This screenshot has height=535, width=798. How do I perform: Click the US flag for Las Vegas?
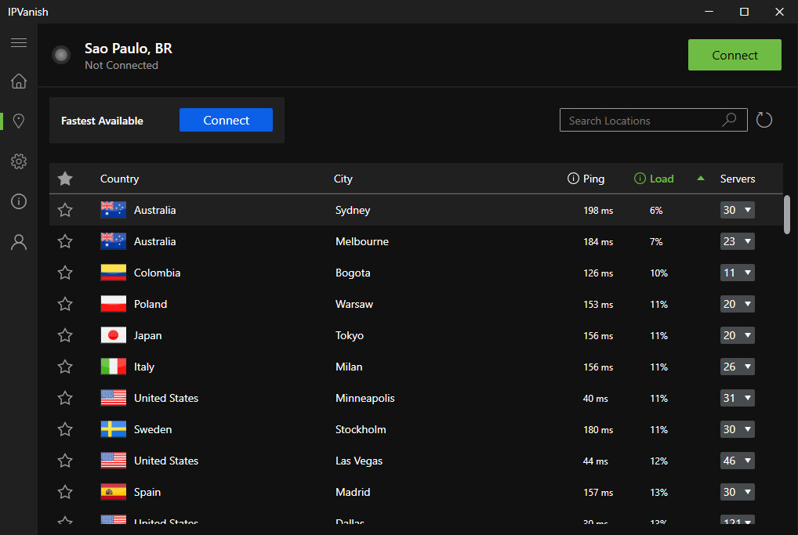pos(114,461)
